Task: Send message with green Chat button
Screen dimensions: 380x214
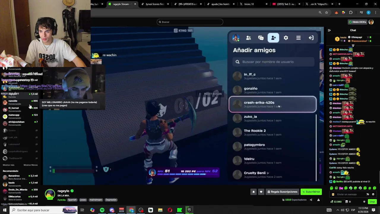Action: pos(372,202)
